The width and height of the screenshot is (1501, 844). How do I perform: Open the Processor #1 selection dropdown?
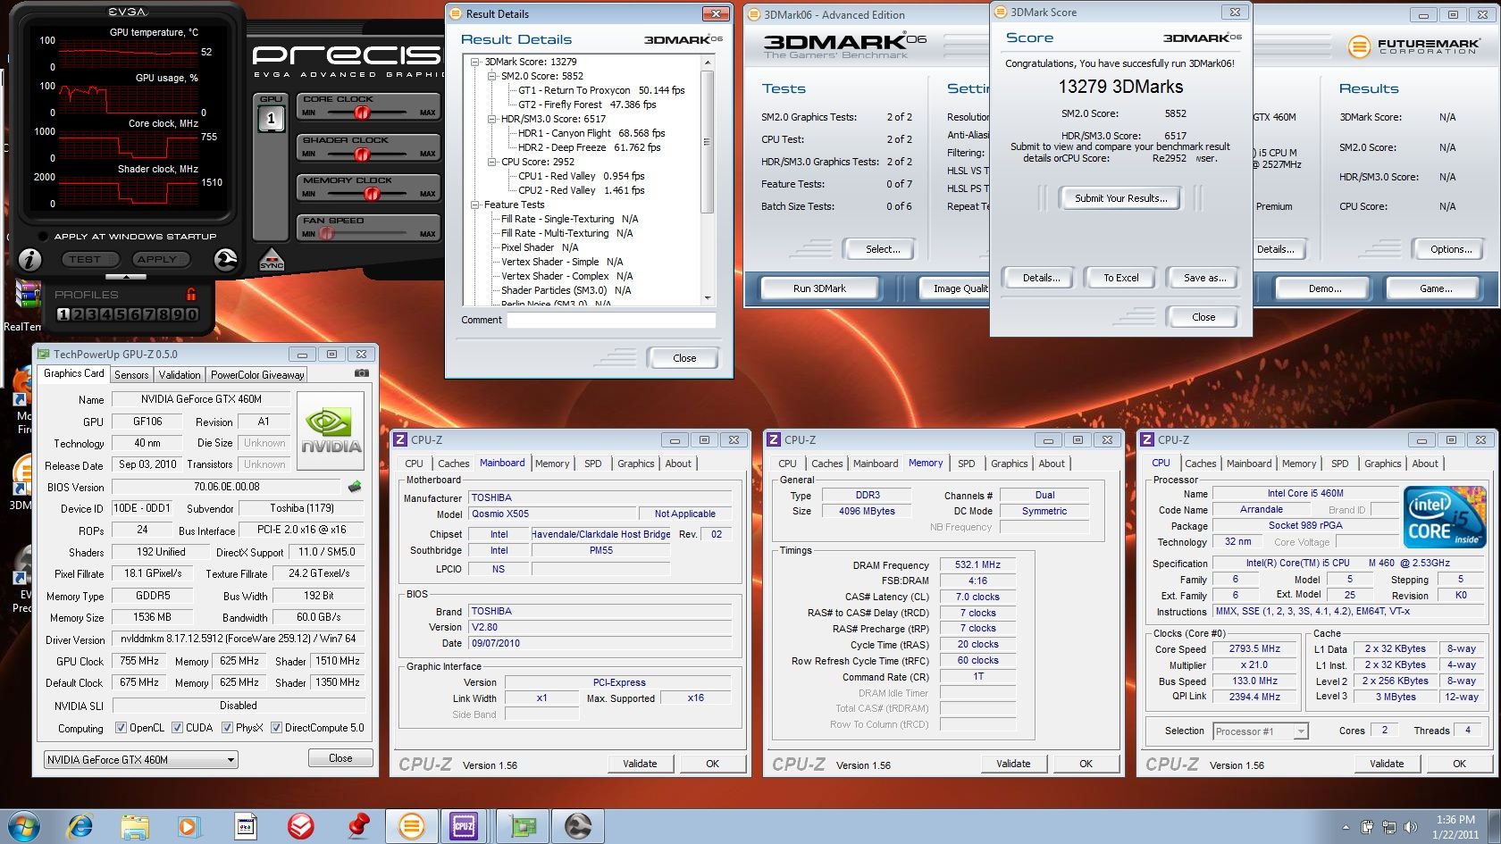1260,731
